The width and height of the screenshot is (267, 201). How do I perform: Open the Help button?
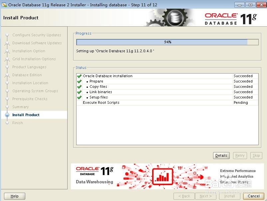(x=14, y=196)
